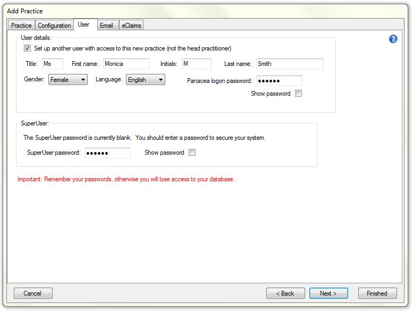Go to the eClaims tab
This screenshot has height=311, width=413.
click(131, 26)
